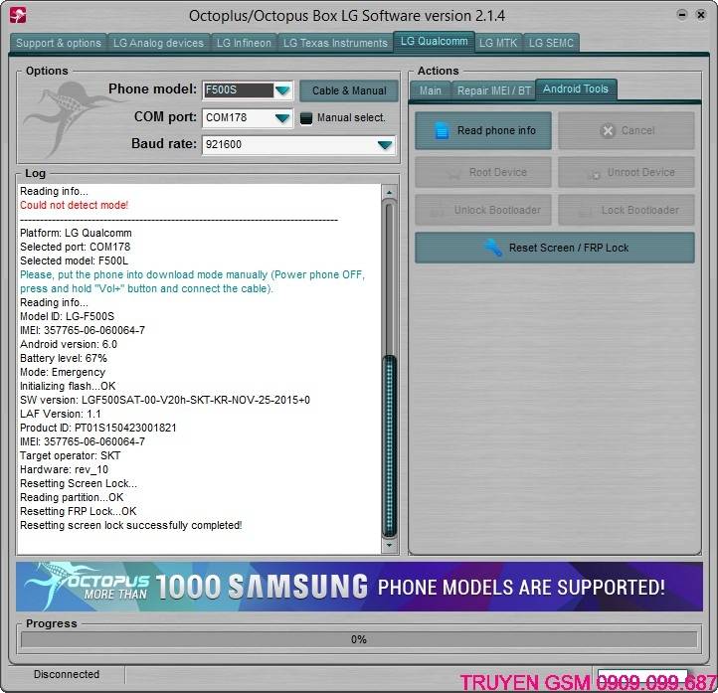Minimize the Octoplus window
The height and width of the screenshot is (693, 718).
click(682, 15)
